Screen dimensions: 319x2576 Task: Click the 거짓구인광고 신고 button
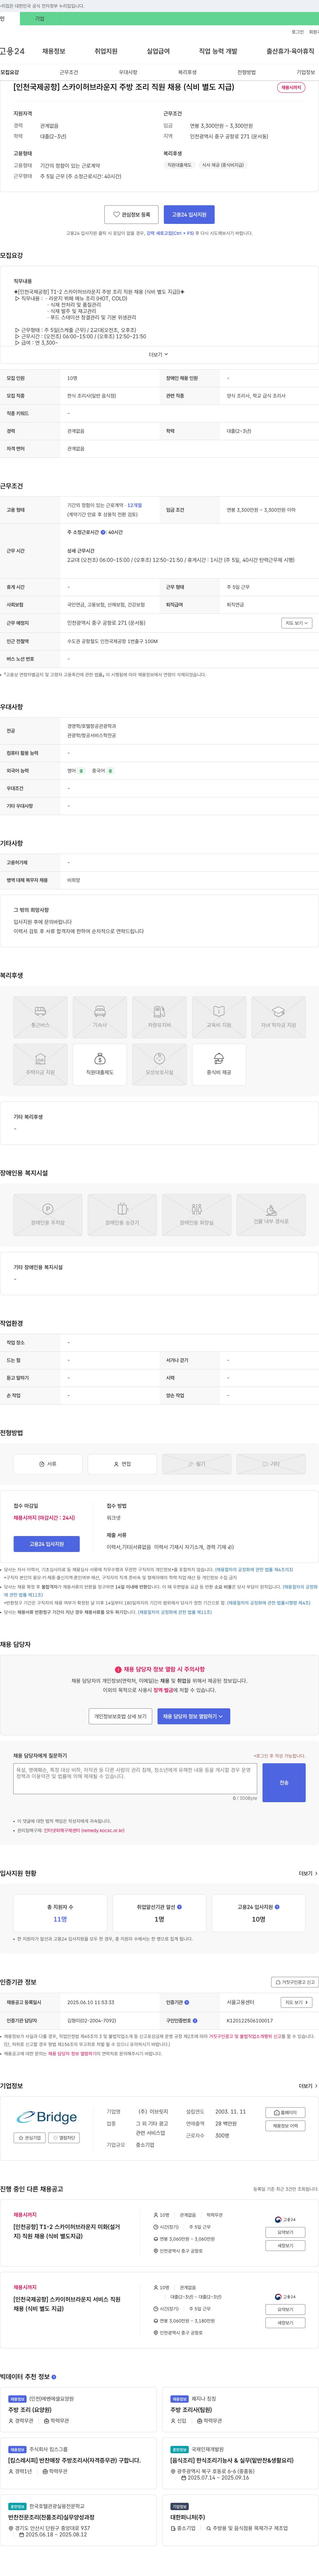coord(295,1982)
